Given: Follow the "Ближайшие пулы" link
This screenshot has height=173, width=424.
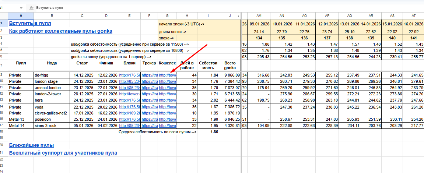Looking at the screenshot, I should (31, 145).
